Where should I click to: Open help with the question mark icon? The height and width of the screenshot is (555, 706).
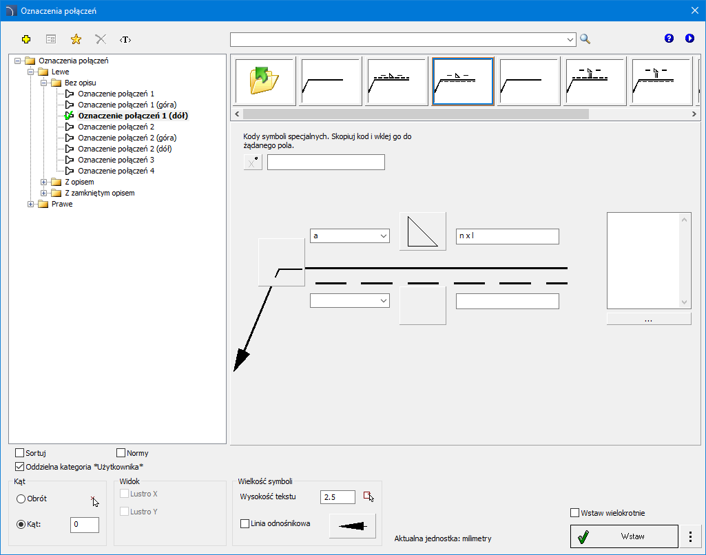tap(669, 39)
